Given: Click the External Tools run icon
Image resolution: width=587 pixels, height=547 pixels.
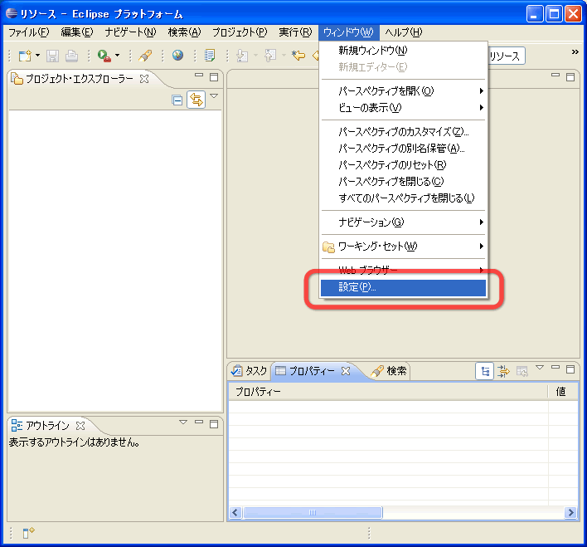Looking at the screenshot, I should [x=104, y=56].
